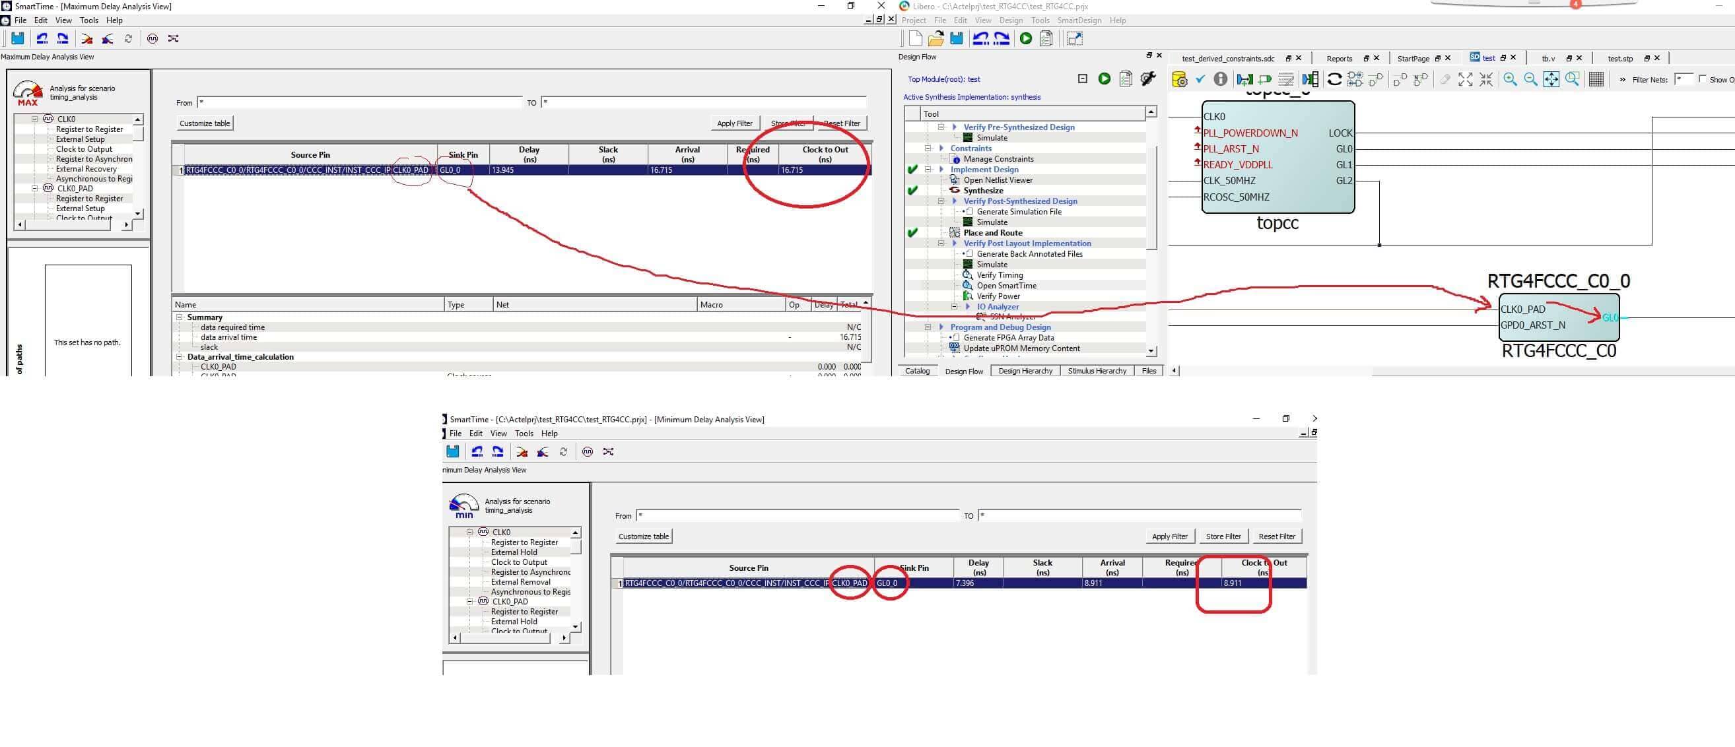Select Open SmartTime in Design Flow tree
Viewport: 1735px width, 747px height.
[1006, 285]
